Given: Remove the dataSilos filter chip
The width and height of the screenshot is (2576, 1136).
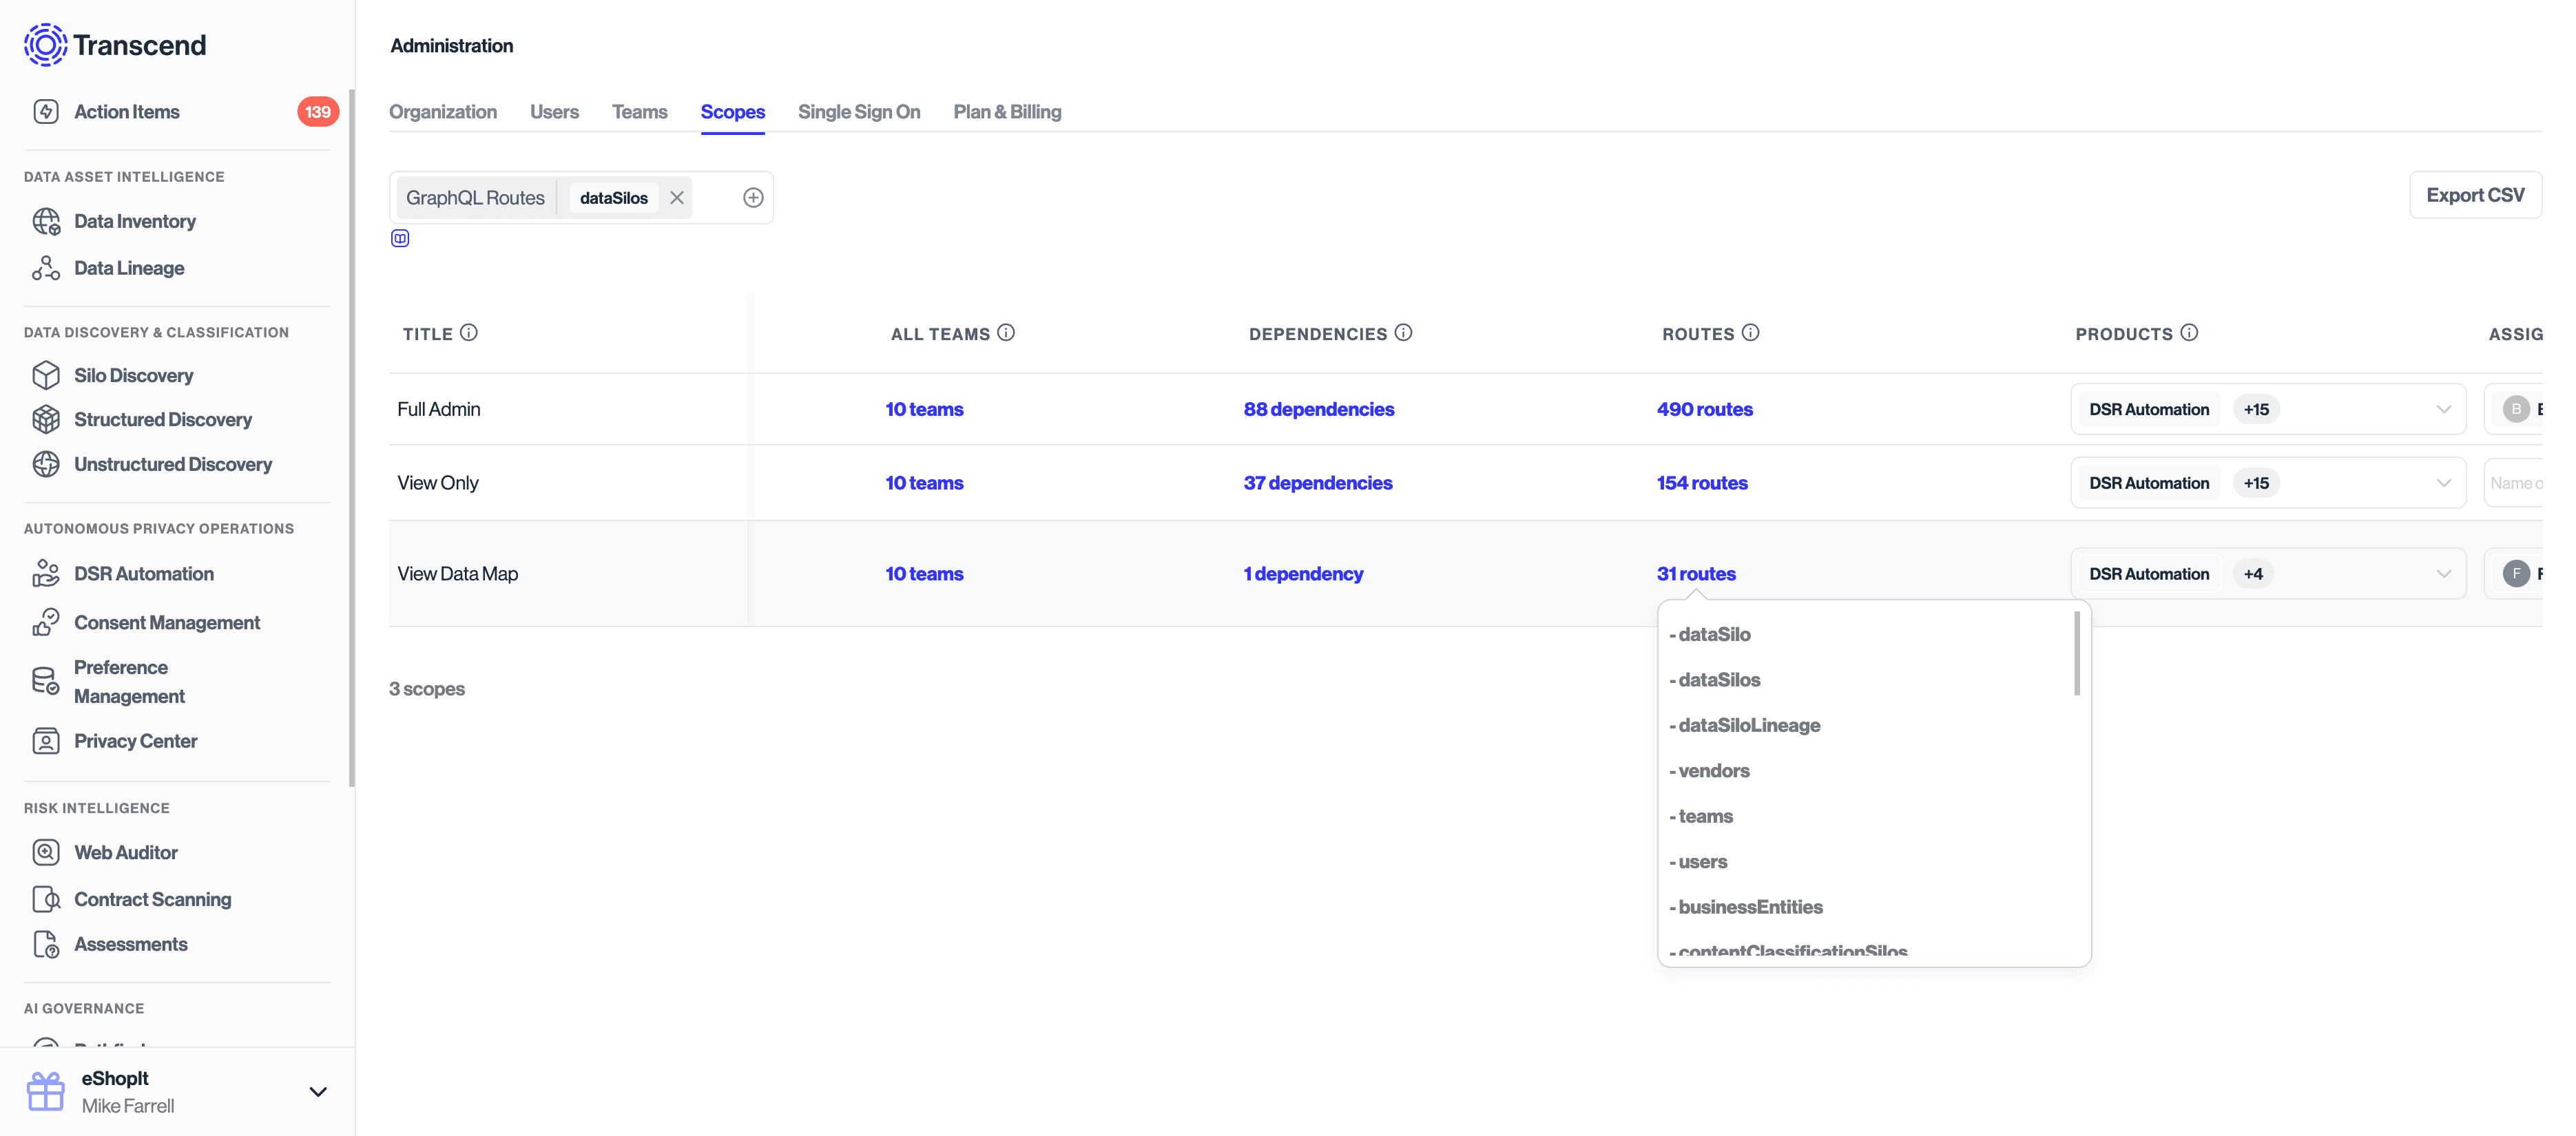Looking at the screenshot, I should (x=677, y=197).
